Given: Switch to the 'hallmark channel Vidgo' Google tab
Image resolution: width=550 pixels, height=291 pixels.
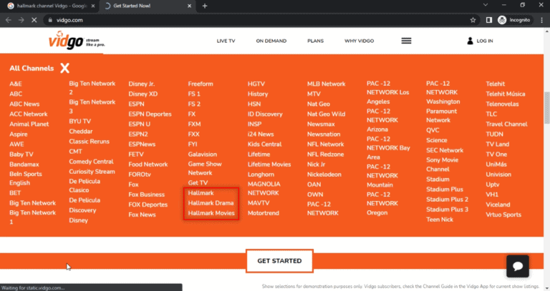Looking at the screenshot, I should [x=51, y=6].
